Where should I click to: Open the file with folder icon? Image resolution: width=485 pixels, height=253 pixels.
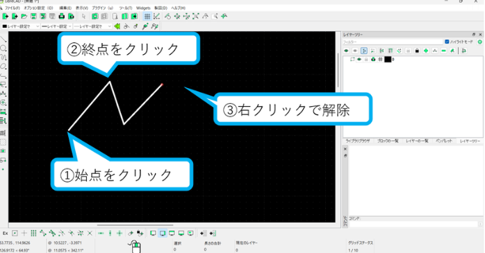(x=24, y=17)
